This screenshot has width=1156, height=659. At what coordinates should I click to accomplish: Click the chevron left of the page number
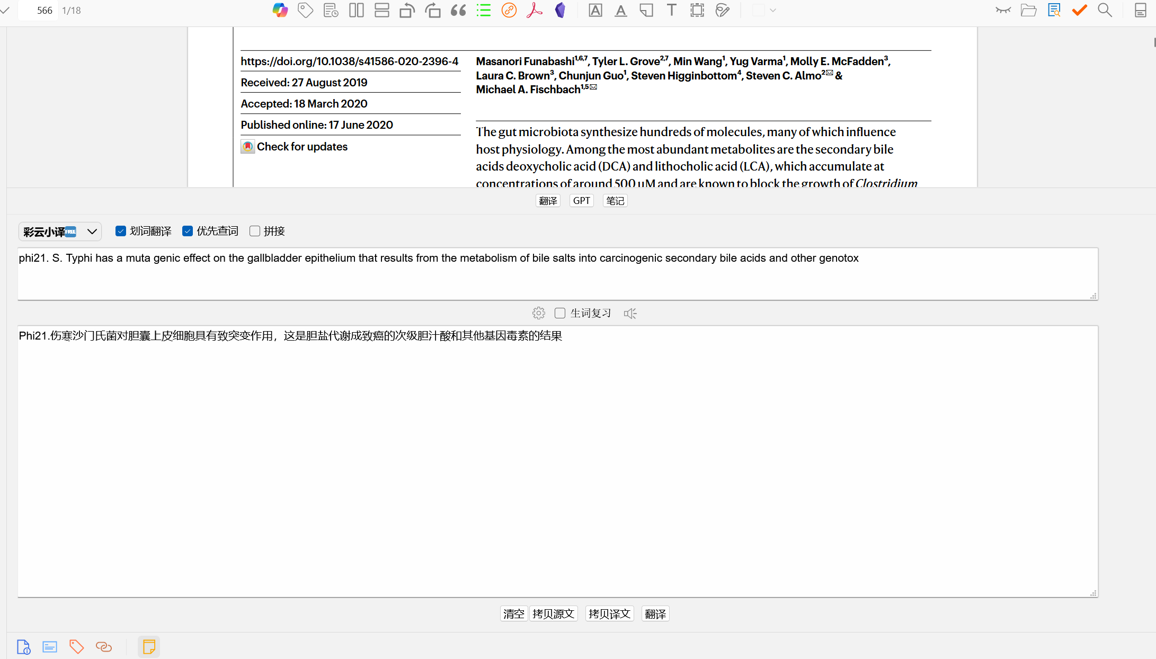pyautogui.click(x=5, y=10)
